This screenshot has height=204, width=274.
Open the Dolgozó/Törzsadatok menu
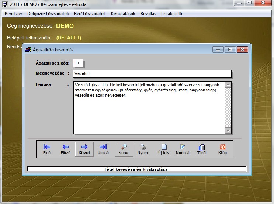(x=43, y=14)
